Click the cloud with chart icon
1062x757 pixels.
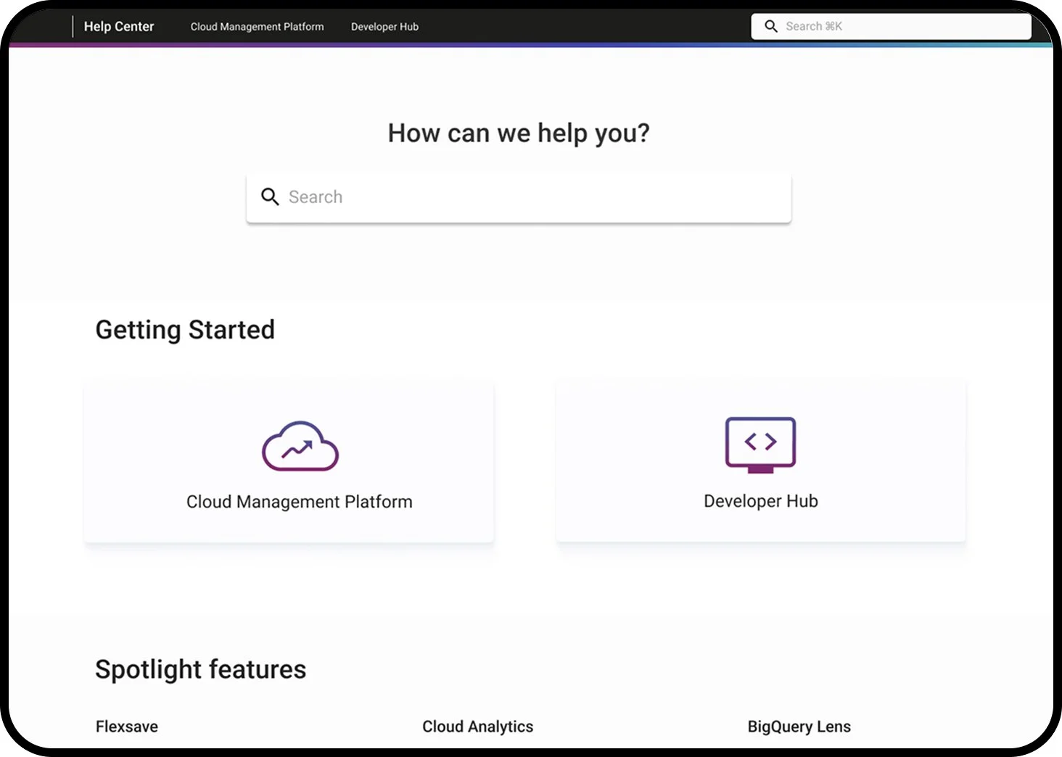click(x=300, y=446)
